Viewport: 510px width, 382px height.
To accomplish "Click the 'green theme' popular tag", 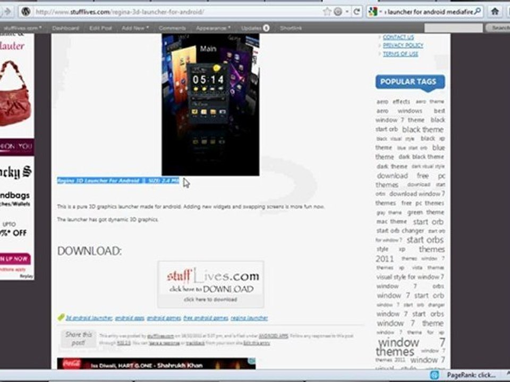I will pos(426,212).
